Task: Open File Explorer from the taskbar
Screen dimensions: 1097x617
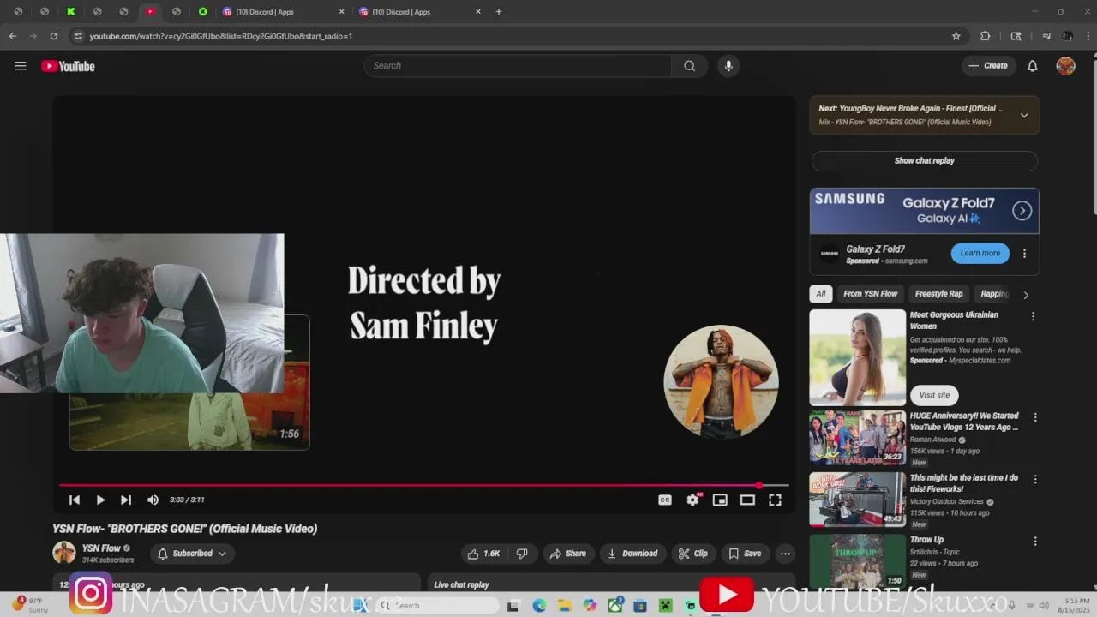Action: click(x=565, y=606)
